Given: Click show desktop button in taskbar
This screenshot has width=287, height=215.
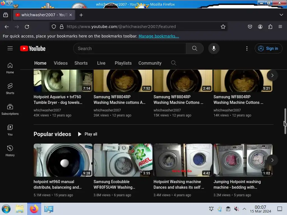Looking at the screenshot, I should (279, 209).
